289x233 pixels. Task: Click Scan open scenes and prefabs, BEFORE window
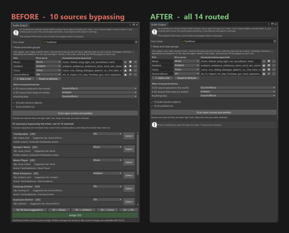click(x=75, y=113)
